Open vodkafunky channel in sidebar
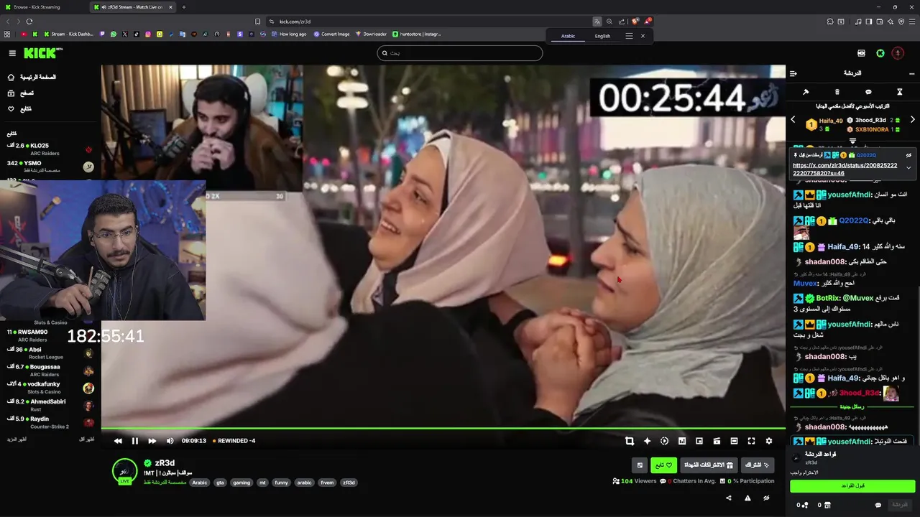This screenshot has height=517, width=920. [49, 388]
